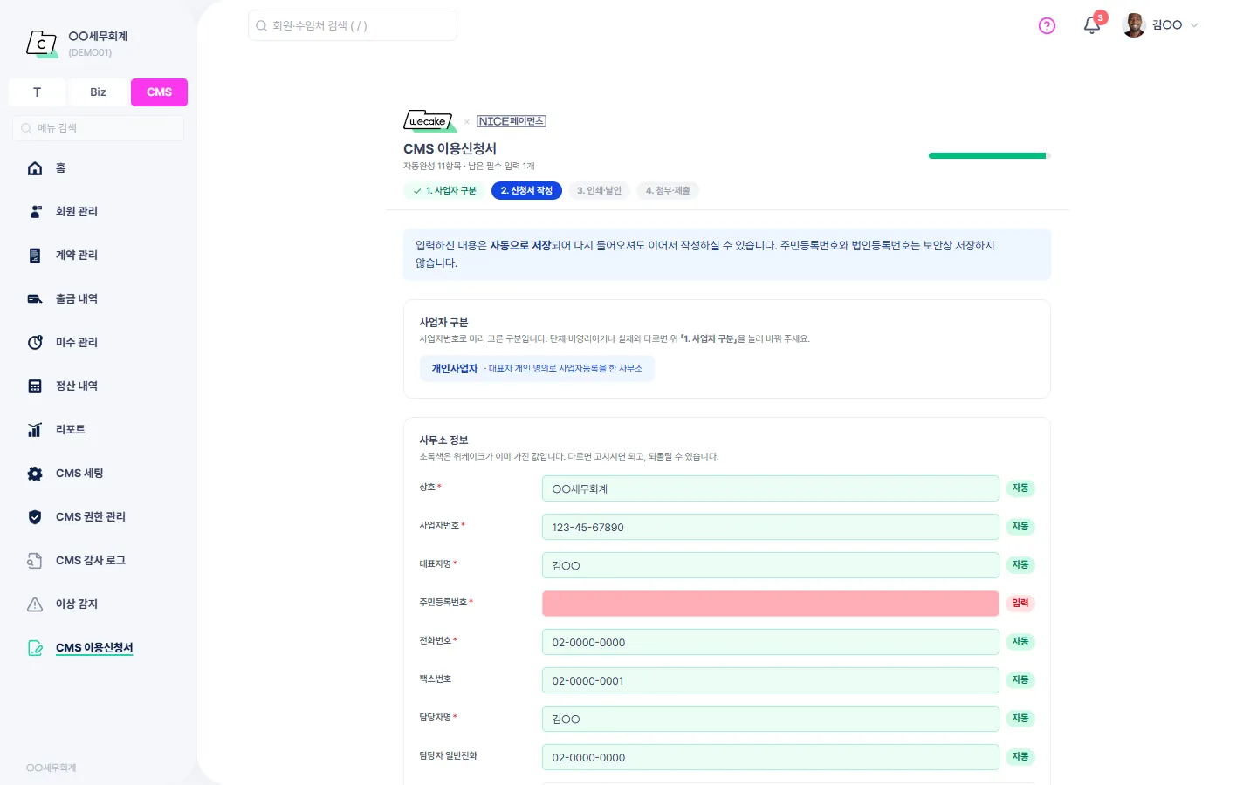Click the 자동 badge on the 전화번호 row
This screenshot has width=1257, height=785.
1020,642
